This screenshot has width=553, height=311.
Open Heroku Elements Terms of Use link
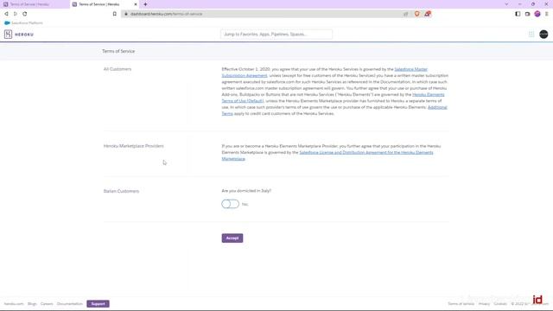point(333,98)
